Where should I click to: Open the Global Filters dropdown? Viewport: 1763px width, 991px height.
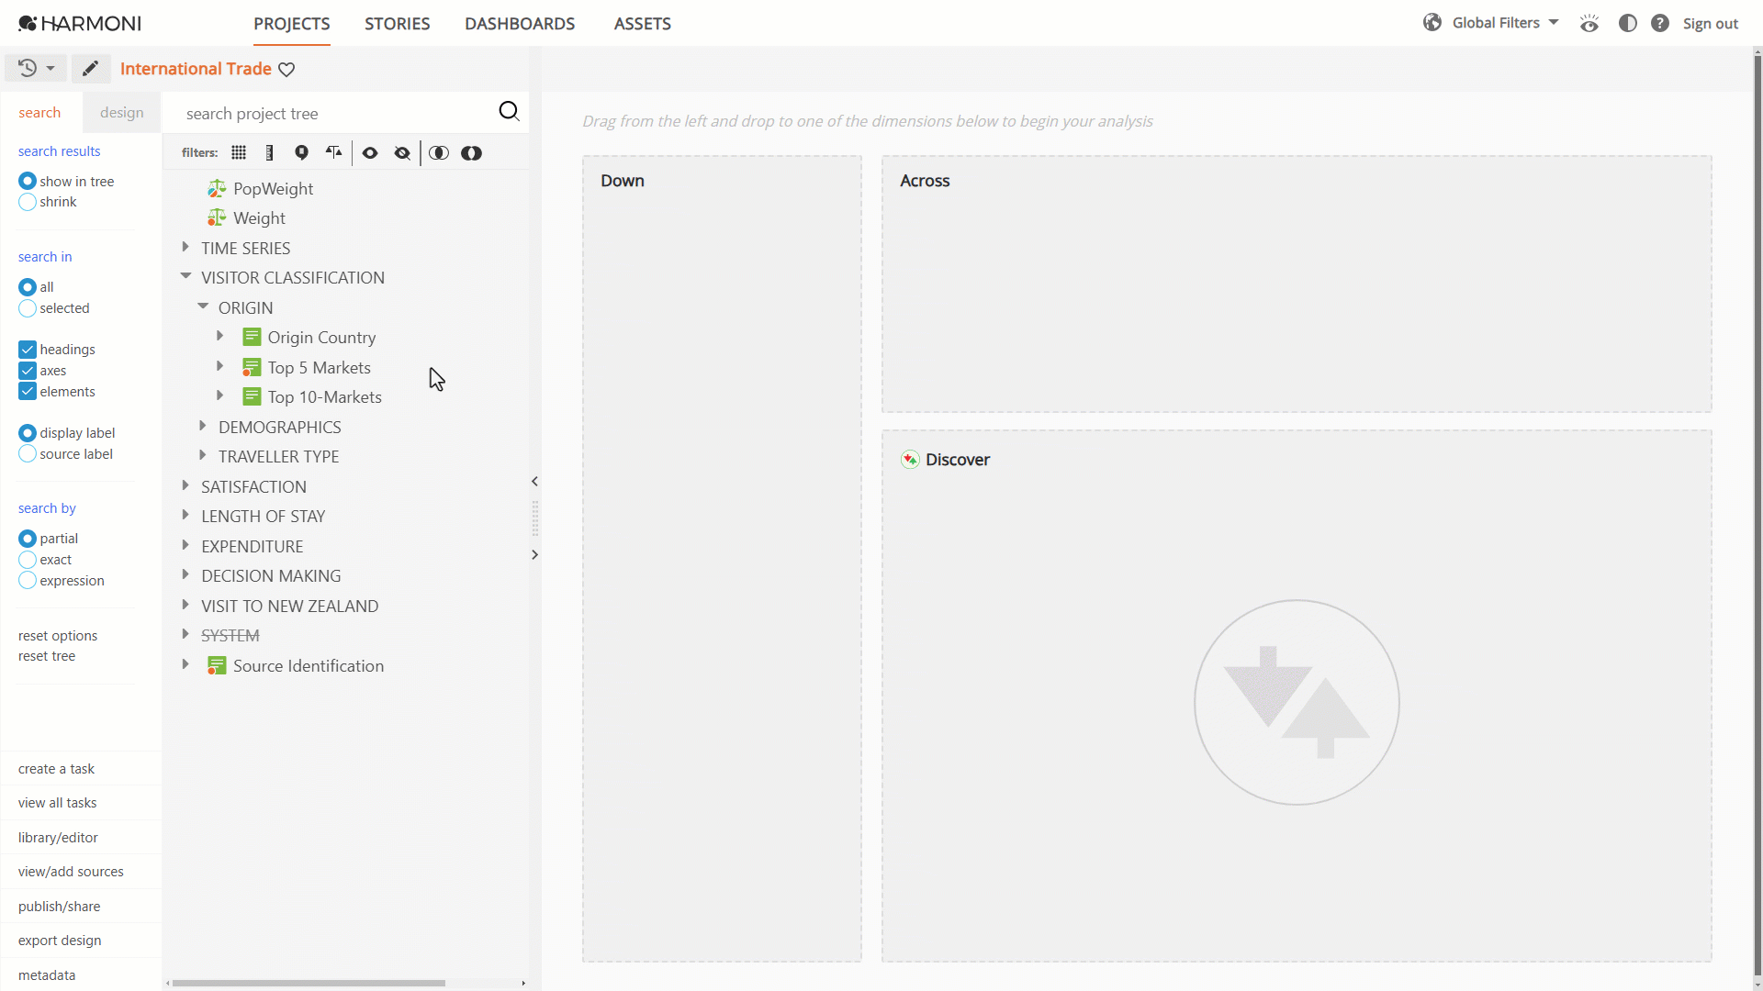coord(1554,22)
